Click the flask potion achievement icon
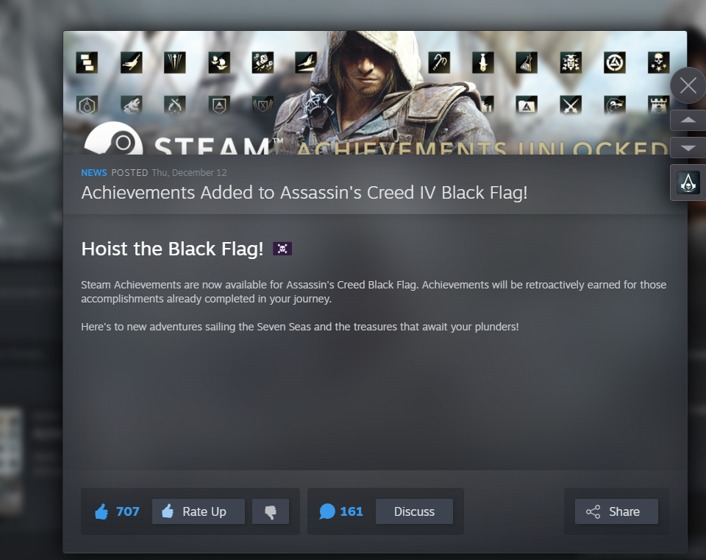 527,63
